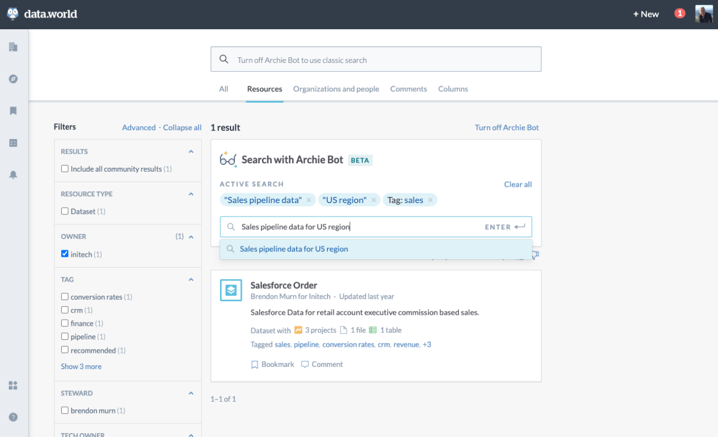Focus the top classic search field
718x437 pixels.
[376, 59]
